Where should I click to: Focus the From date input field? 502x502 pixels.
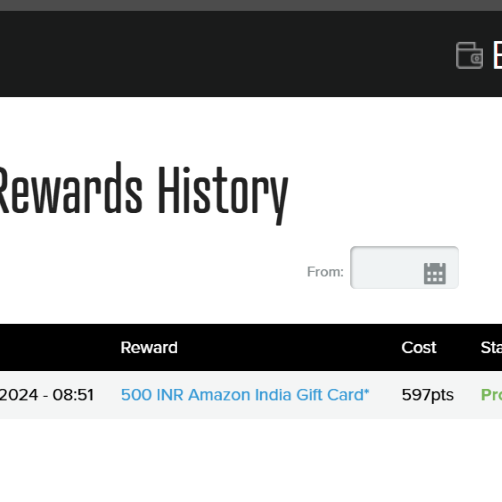pos(385,268)
